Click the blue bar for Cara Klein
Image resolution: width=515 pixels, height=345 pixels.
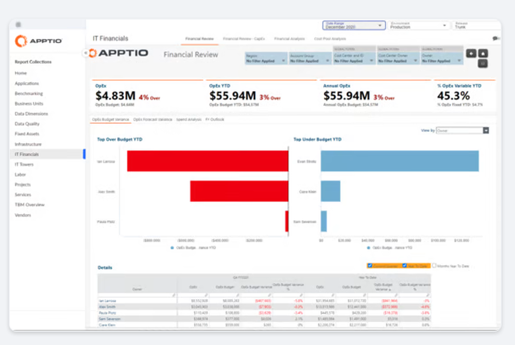[x=331, y=191]
